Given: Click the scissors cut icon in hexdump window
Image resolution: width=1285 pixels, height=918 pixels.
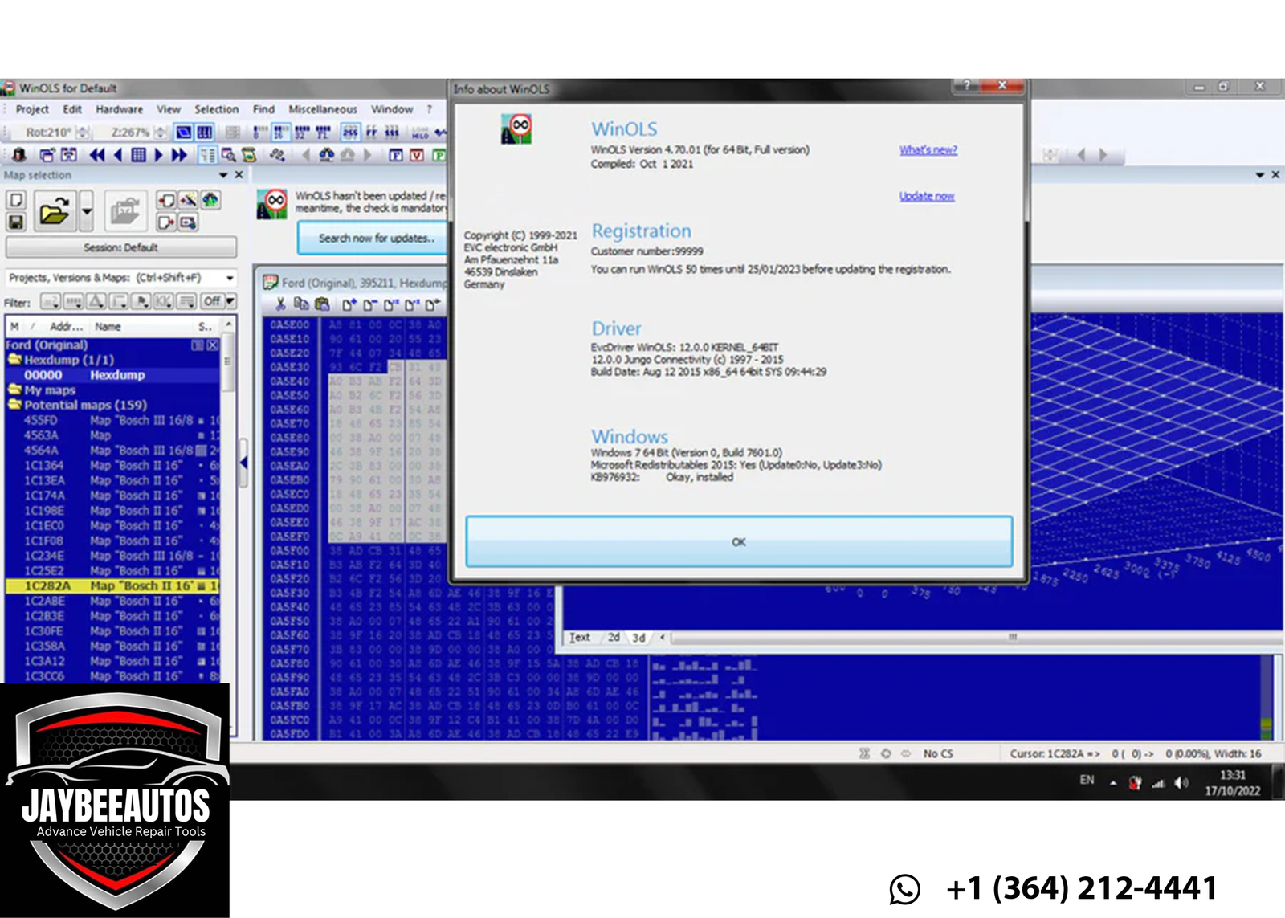Looking at the screenshot, I should [280, 304].
